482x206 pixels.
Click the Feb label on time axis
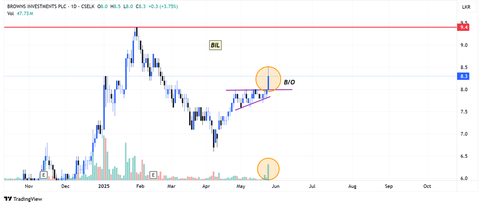[x=140, y=186]
